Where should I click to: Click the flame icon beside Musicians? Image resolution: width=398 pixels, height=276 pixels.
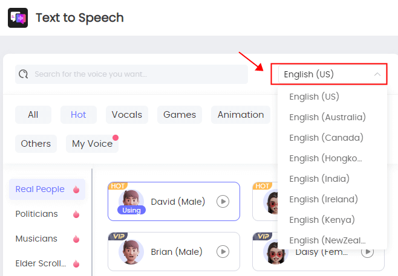[76, 239]
